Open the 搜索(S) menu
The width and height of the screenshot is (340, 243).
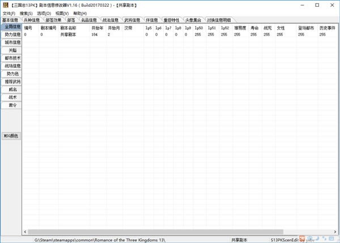[26, 13]
